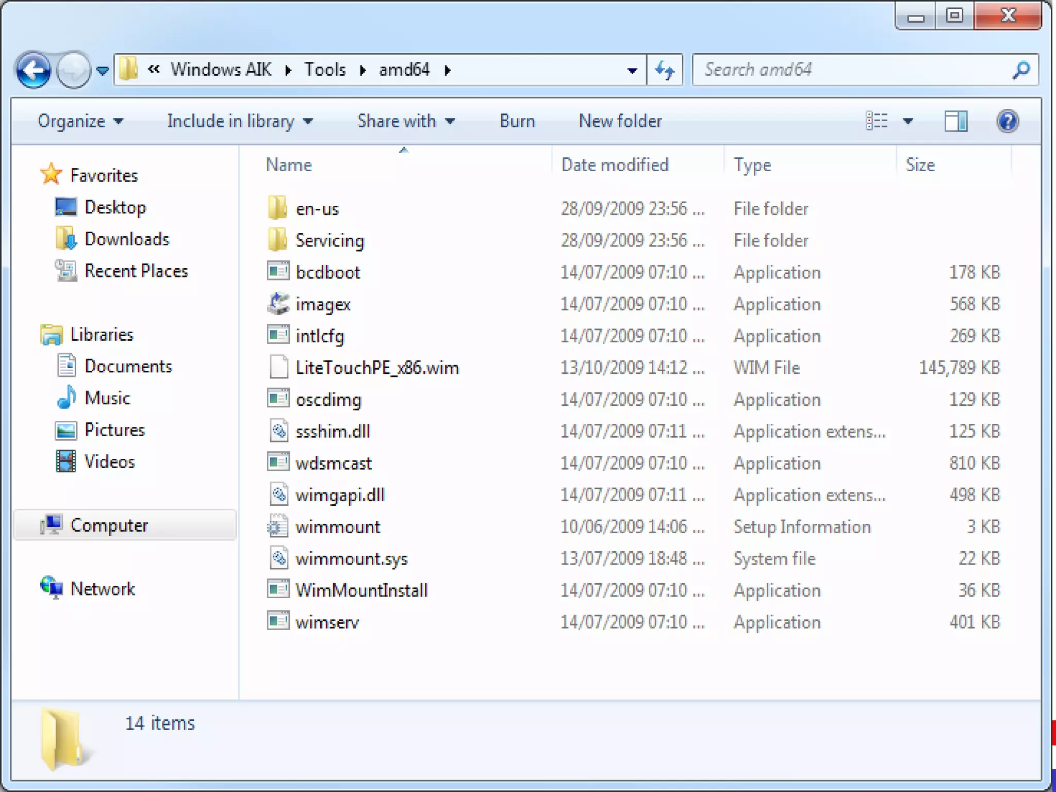Click the bcdboot application icon
This screenshot has height=792, width=1056.
(x=278, y=271)
